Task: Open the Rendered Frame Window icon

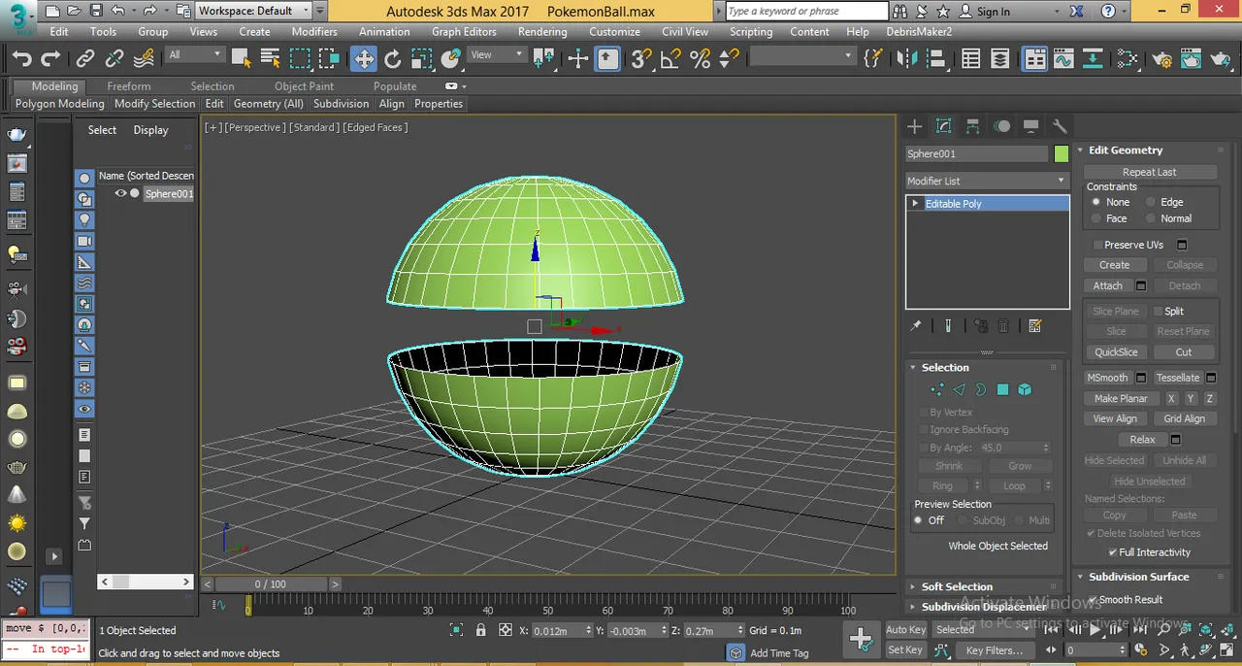Action: pyautogui.click(x=1193, y=59)
